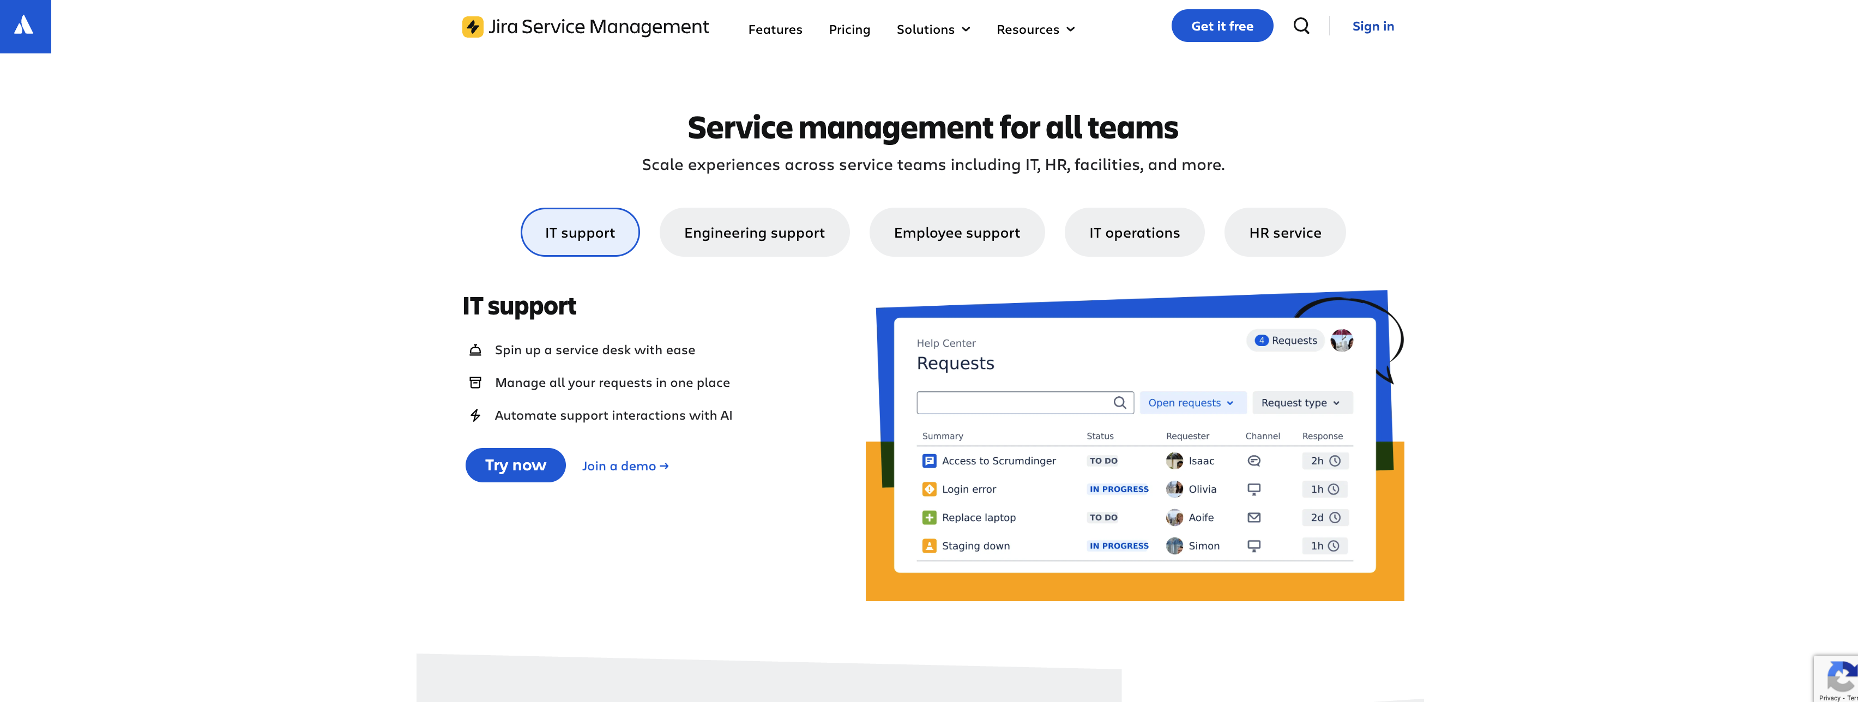
Task: Click the monitor channel icon in Olivia's row
Action: (x=1253, y=489)
